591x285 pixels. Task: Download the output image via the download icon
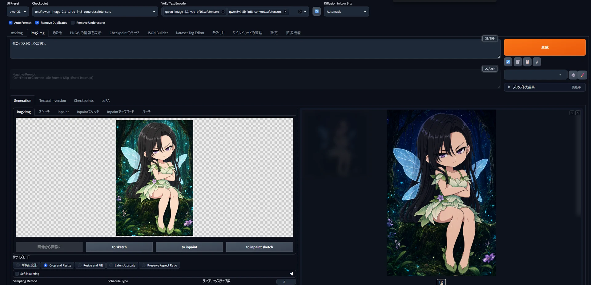(x=572, y=113)
